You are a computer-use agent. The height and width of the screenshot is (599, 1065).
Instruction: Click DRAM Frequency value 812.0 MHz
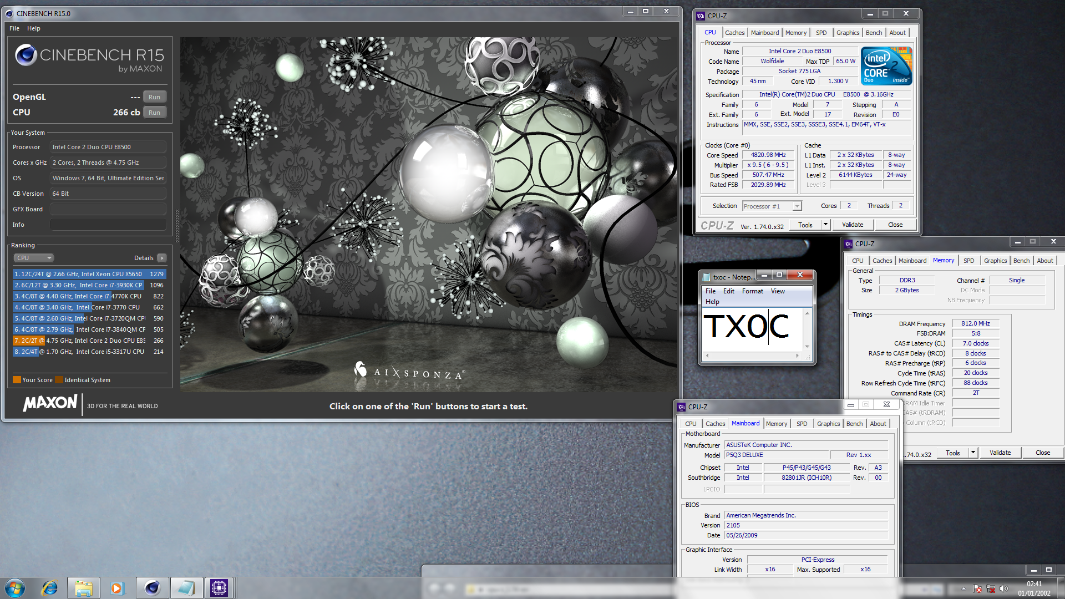click(x=976, y=324)
